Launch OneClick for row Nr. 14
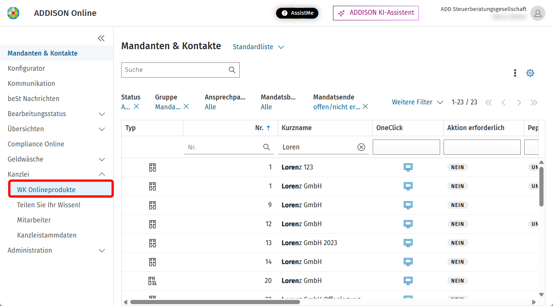Screen dimensions: 553x306 [408, 262]
